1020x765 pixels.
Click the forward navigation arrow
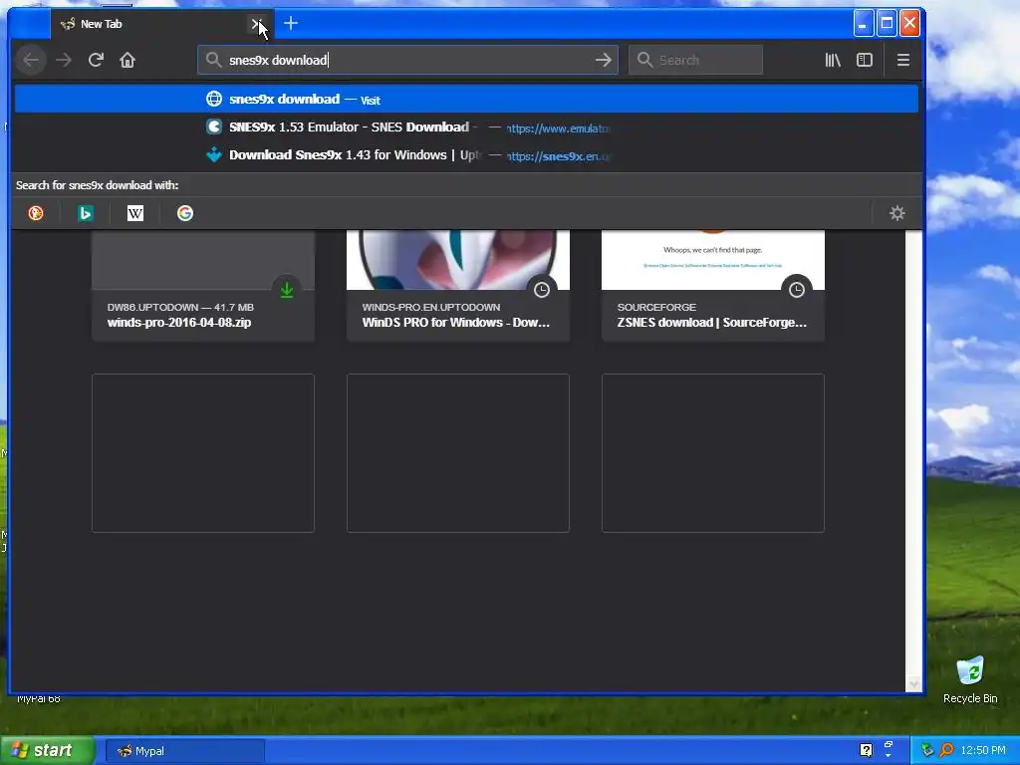pyautogui.click(x=63, y=60)
